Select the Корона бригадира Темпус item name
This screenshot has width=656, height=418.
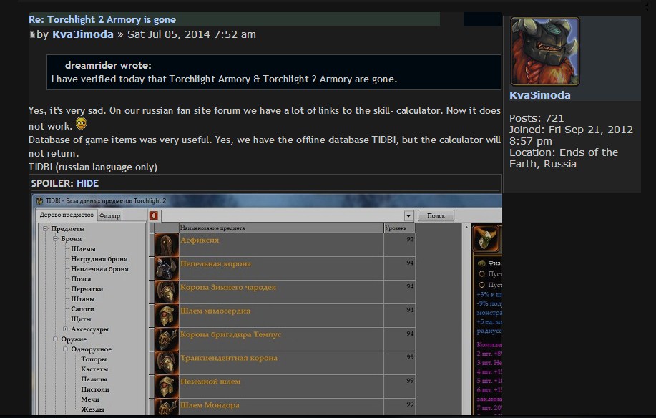coord(230,334)
